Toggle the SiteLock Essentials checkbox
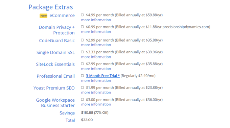The image size is (230, 128). (83, 64)
